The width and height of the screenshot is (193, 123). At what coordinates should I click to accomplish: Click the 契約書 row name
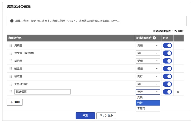point(18,61)
